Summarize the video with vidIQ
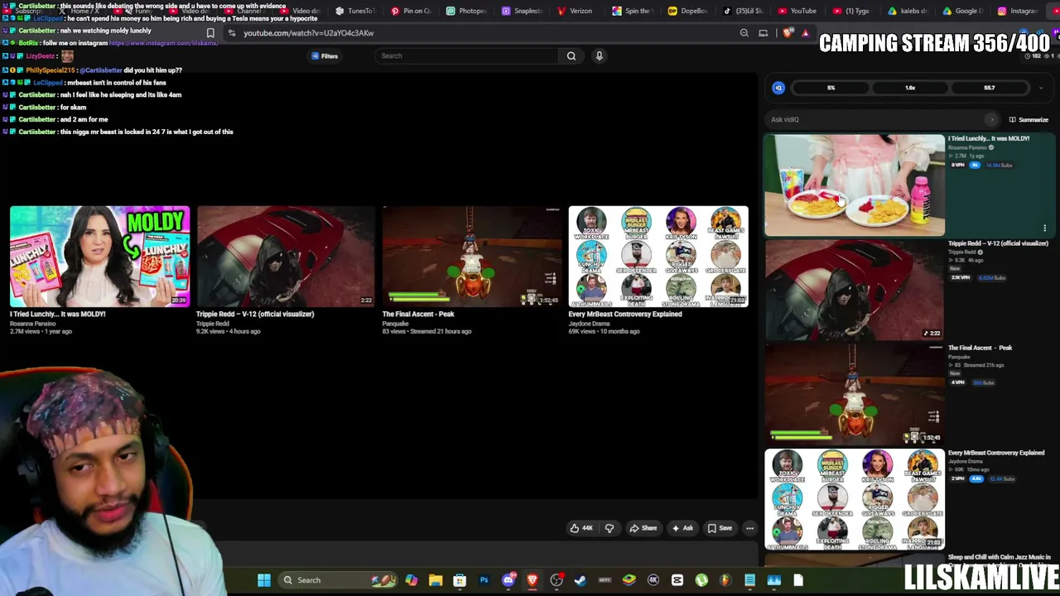This screenshot has width=1060, height=596. 1028,119
